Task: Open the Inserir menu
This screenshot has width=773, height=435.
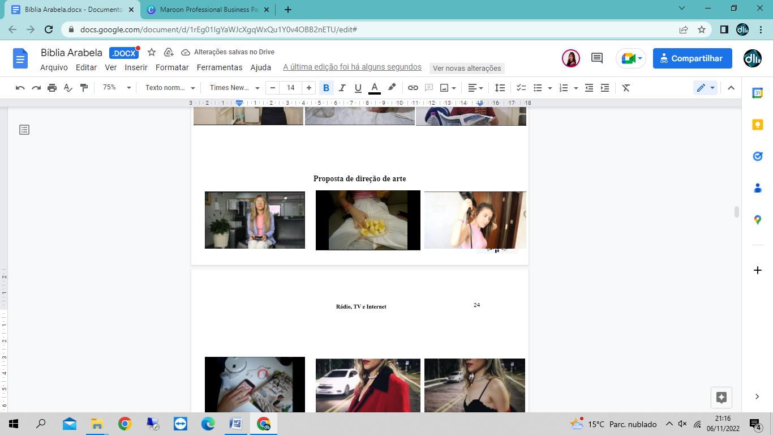Action: click(x=136, y=67)
